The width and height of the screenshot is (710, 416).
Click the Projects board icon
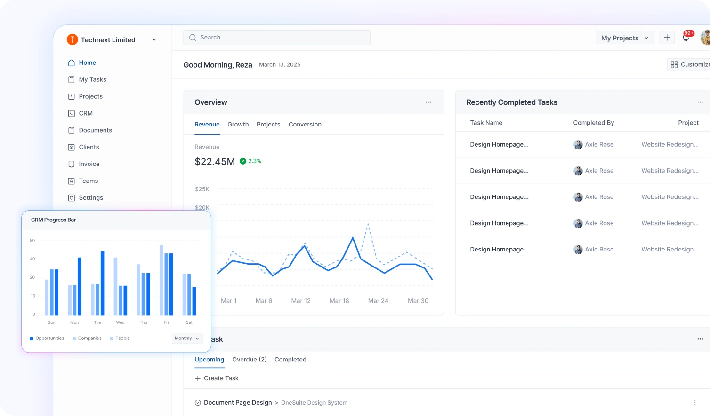(72, 96)
